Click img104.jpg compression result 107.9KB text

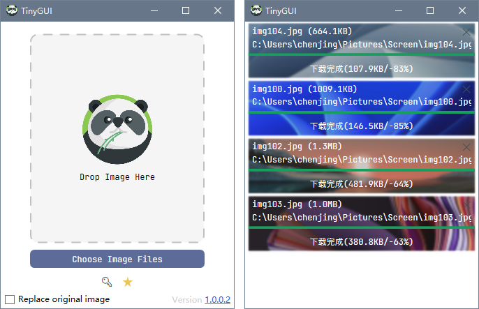(x=362, y=69)
